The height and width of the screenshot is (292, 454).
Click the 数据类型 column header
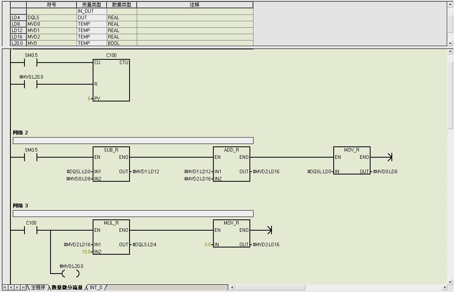122,5
